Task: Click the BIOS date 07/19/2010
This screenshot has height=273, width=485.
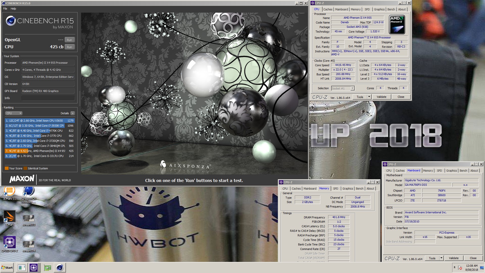Action: click(441, 221)
